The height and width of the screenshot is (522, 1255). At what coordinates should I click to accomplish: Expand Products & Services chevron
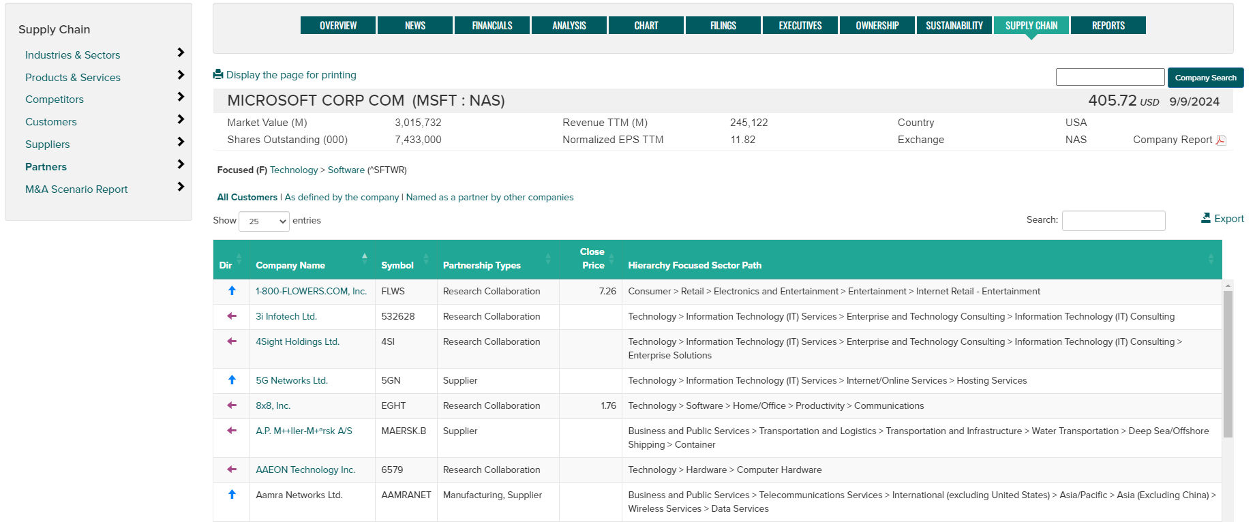tap(181, 75)
